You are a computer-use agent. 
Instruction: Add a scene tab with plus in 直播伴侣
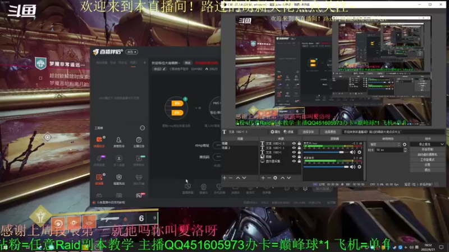click(x=145, y=63)
